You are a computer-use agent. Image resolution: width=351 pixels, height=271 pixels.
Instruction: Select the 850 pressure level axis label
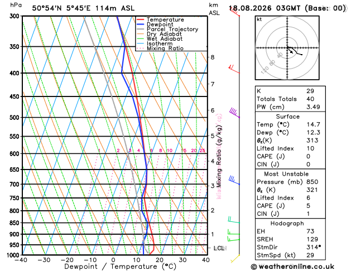[16, 223]
